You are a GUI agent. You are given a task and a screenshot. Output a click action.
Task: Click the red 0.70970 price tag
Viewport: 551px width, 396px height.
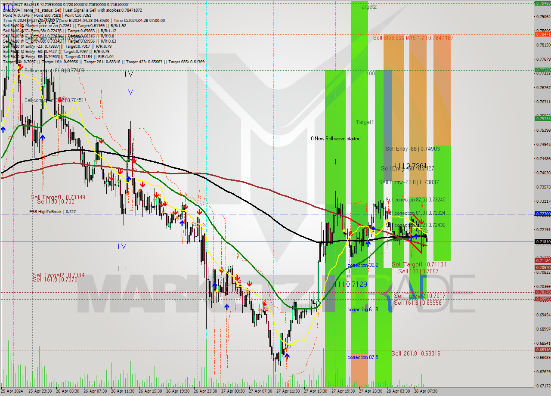[x=542, y=267]
